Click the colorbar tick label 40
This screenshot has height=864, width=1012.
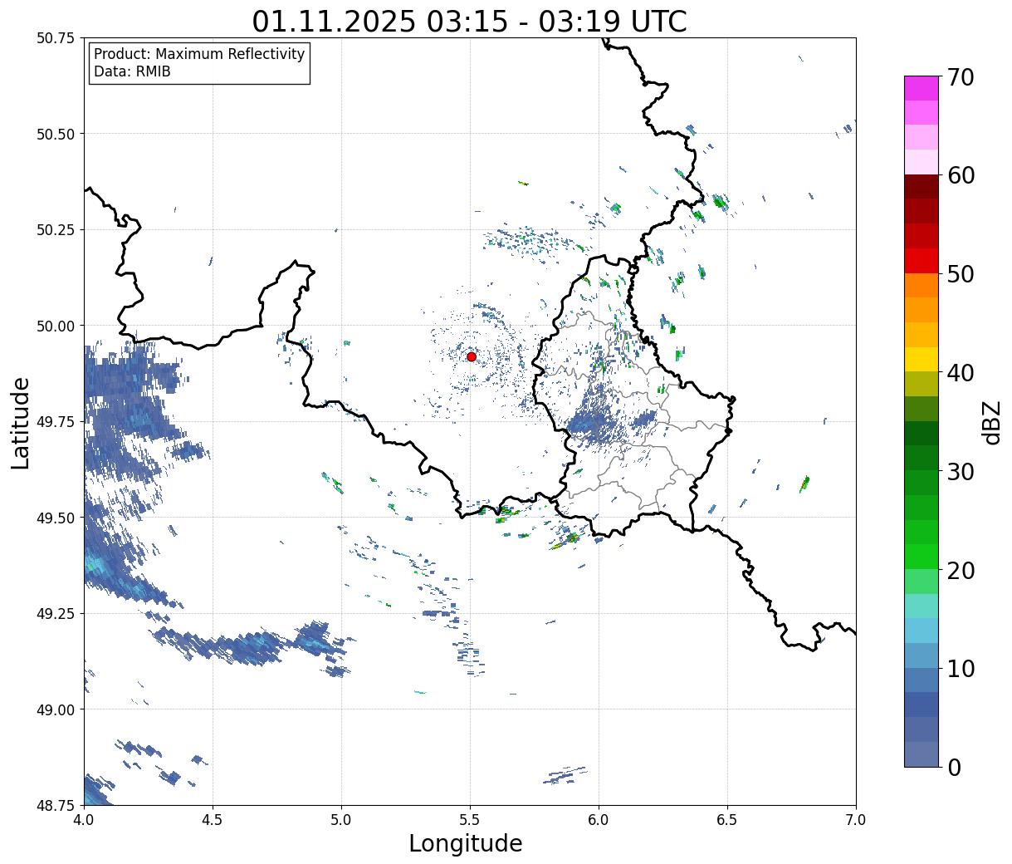[x=961, y=373]
